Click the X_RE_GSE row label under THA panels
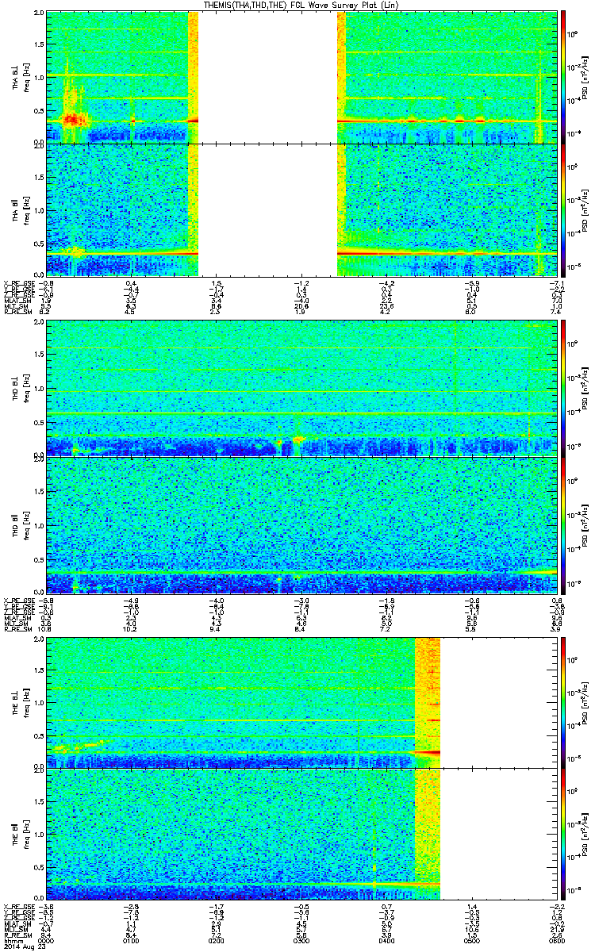This screenshot has width=595, height=952. (x=17, y=282)
